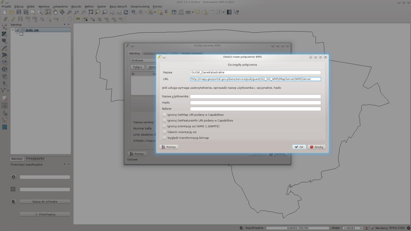The width and height of the screenshot is (411, 231).
Task: Click the New project icon
Action: [4, 12]
